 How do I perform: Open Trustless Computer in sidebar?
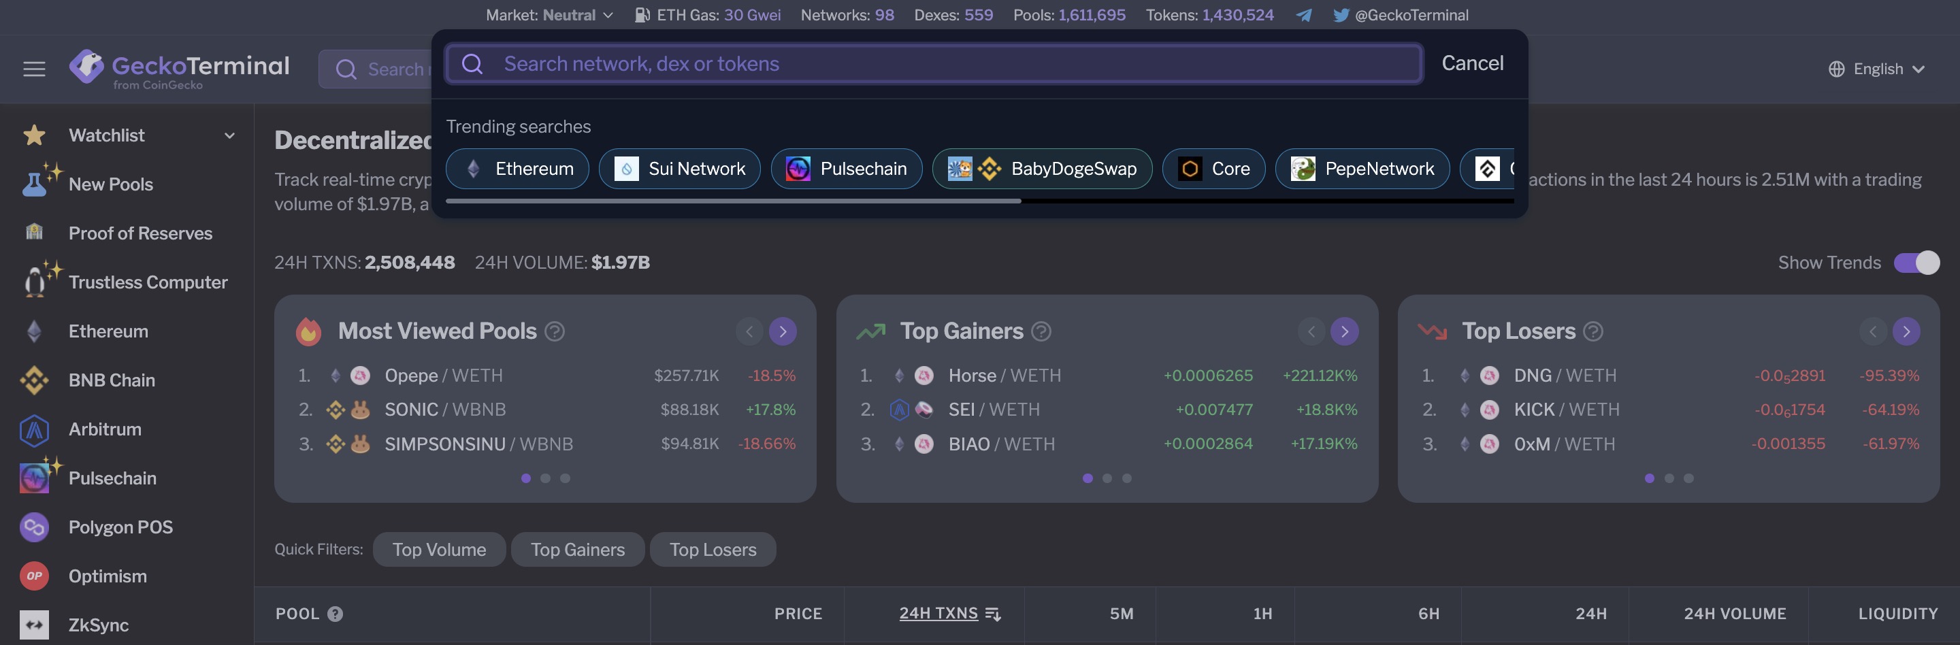(148, 282)
